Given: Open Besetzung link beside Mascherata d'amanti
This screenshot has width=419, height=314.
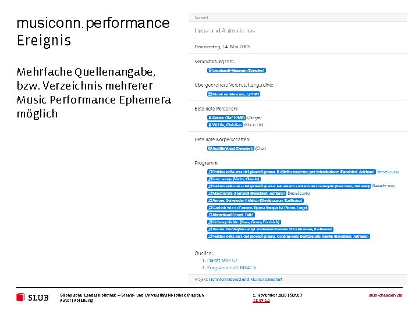Looking at the screenshot, I should [299, 193].
